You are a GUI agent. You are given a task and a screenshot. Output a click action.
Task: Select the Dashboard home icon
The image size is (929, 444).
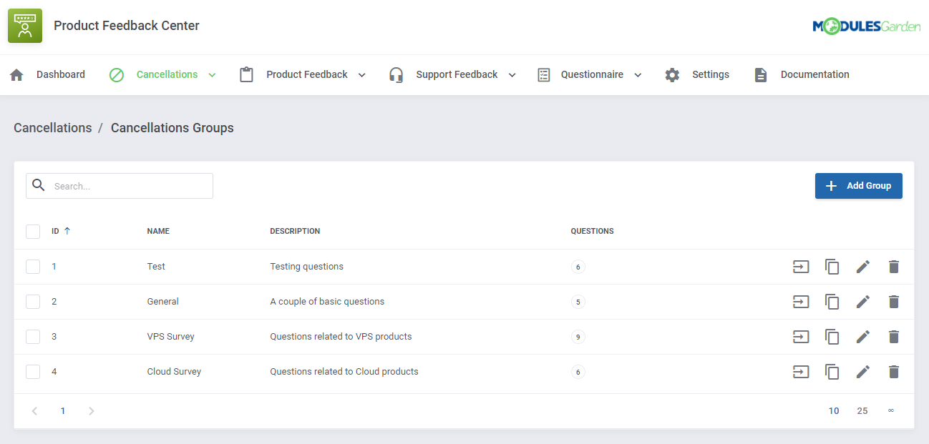pyautogui.click(x=16, y=74)
